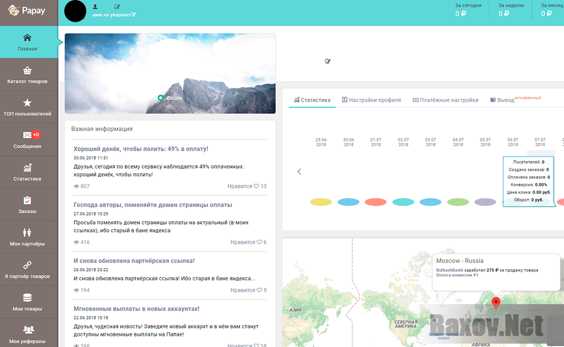Open the Статистика chart icon in sidebar
The height and width of the screenshot is (347, 564).
pyautogui.click(x=27, y=168)
